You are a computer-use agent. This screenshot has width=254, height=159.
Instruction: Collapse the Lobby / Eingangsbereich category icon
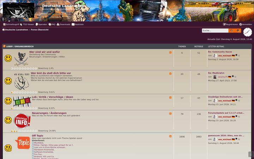click(4, 46)
